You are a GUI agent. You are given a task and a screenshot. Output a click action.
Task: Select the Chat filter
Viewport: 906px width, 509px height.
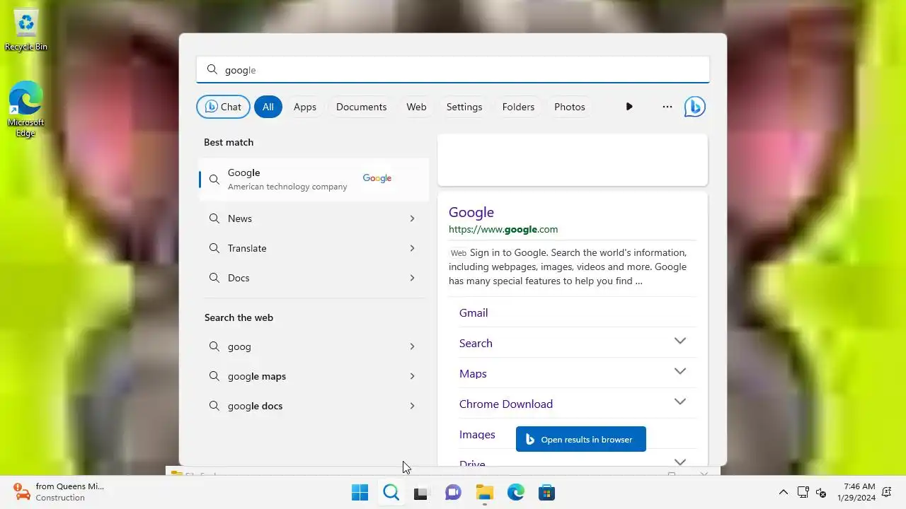pyautogui.click(x=223, y=107)
